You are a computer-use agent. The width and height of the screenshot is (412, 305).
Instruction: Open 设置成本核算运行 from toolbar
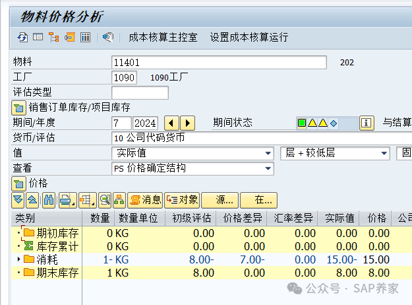pyautogui.click(x=249, y=37)
